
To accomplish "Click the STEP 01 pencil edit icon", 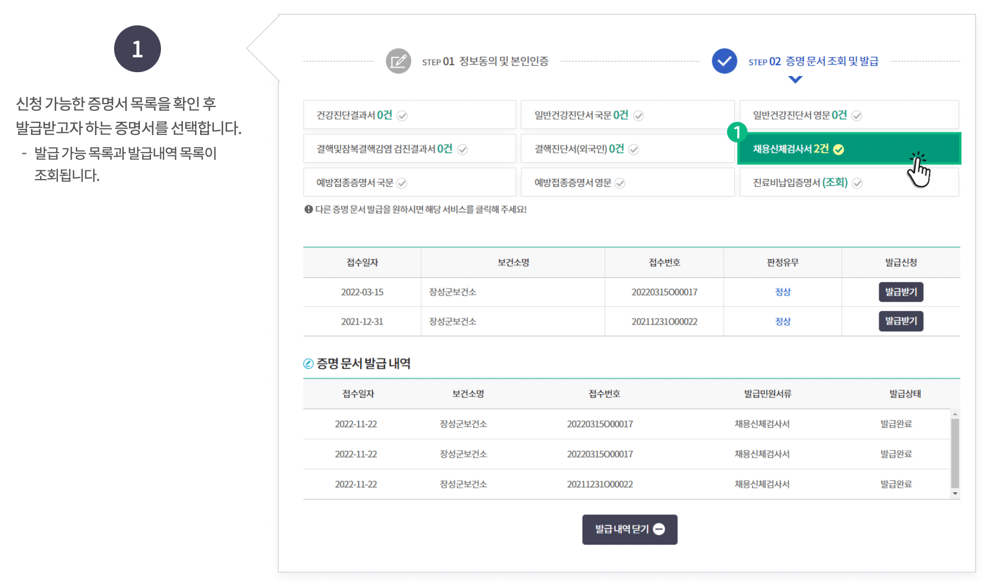I will tap(398, 61).
